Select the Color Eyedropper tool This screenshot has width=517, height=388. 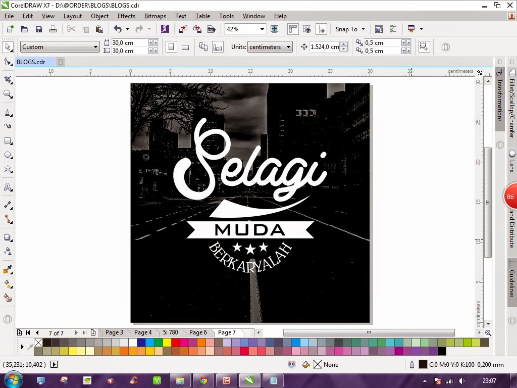coord(8,270)
